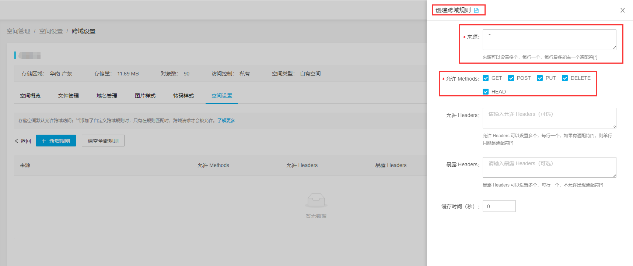
Task: Go back with the 返回 link
Action: (x=23, y=141)
